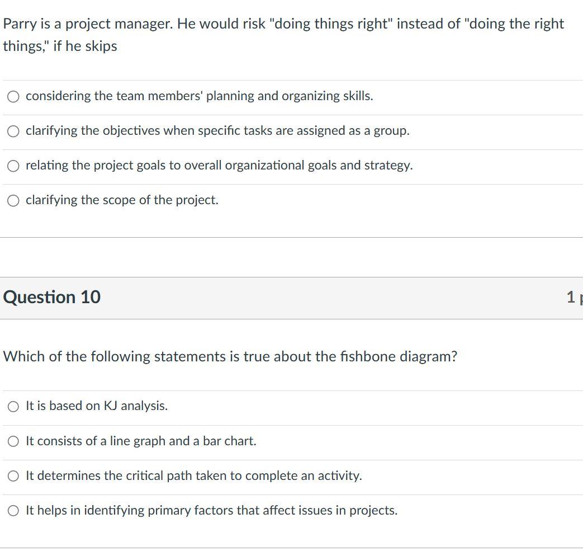
Task: Click the answer text about project scope
Action: [x=122, y=200]
